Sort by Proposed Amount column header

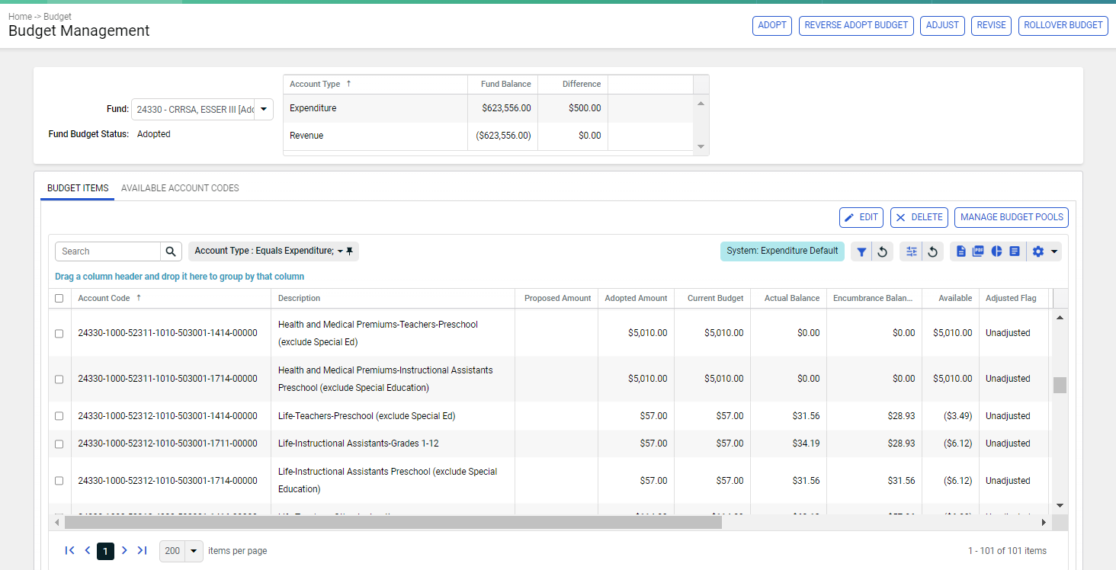point(558,299)
